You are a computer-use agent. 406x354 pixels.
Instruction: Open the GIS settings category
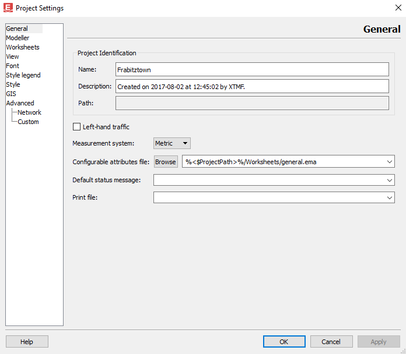11,94
